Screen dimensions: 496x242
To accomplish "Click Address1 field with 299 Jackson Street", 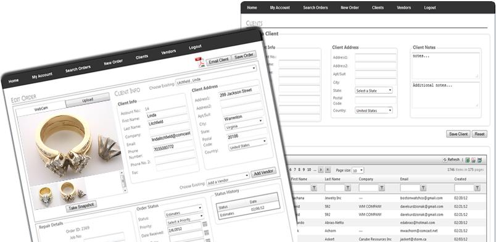I will [239, 92].
